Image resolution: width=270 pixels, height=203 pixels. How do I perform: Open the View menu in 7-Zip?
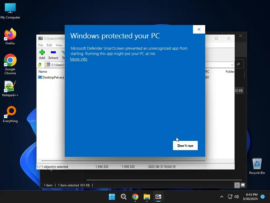[x=59, y=45]
